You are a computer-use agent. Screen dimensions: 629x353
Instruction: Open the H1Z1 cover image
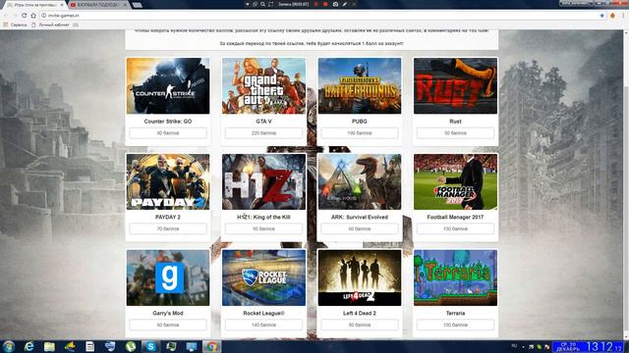pyautogui.click(x=263, y=181)
